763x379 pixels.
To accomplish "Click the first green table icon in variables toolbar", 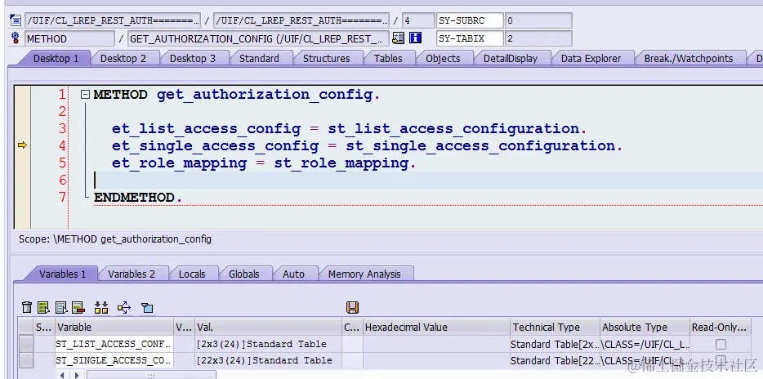I will pyautogui.click(x=44, y=307).
